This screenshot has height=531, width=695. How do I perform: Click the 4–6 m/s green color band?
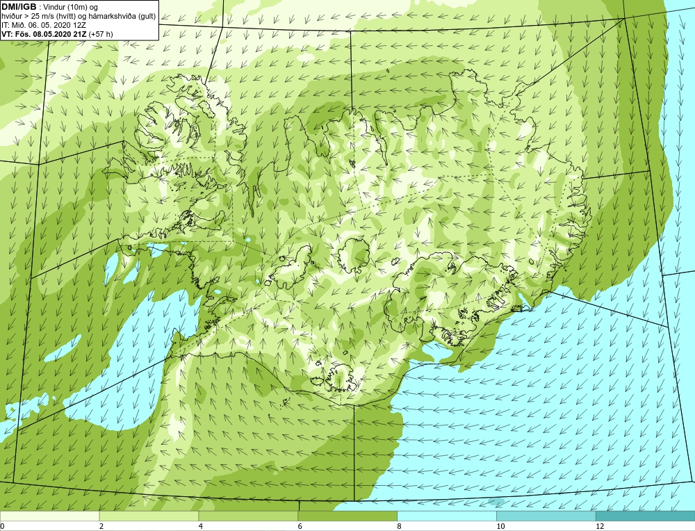click(x=248, y=516)
